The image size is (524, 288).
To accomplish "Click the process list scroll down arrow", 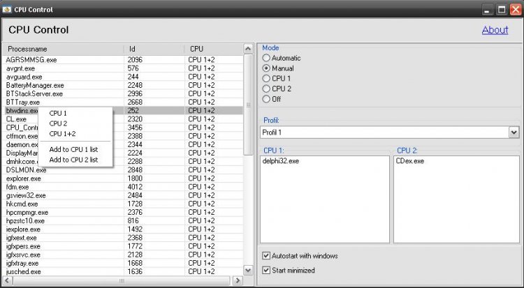I will (247, 270).
